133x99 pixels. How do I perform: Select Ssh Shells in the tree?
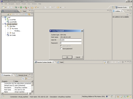click(x=13, y=35)
